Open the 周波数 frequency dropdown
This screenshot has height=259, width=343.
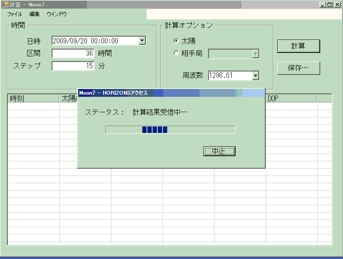pos(256,76)
